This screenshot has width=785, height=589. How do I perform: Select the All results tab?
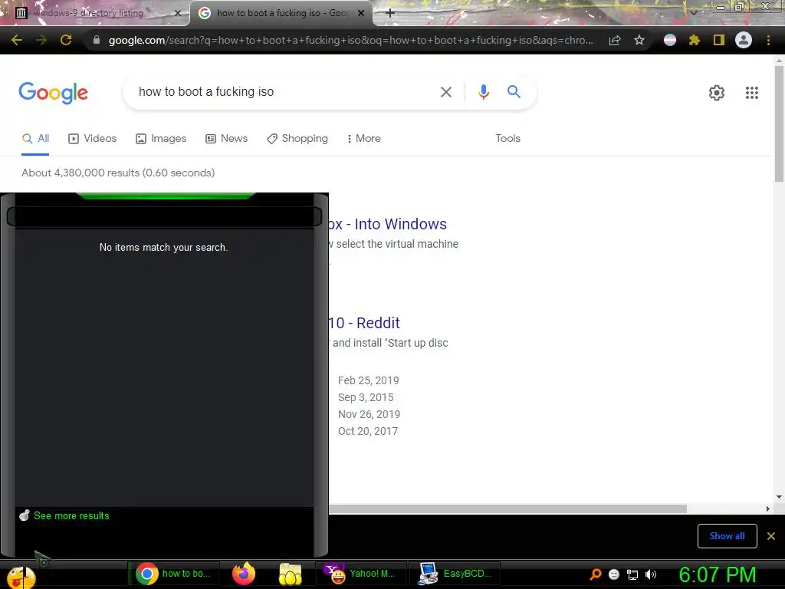35,139
